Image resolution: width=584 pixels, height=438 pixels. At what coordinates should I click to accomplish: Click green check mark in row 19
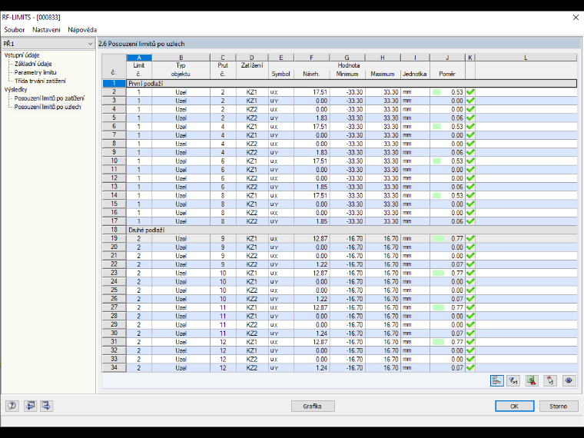470,238
